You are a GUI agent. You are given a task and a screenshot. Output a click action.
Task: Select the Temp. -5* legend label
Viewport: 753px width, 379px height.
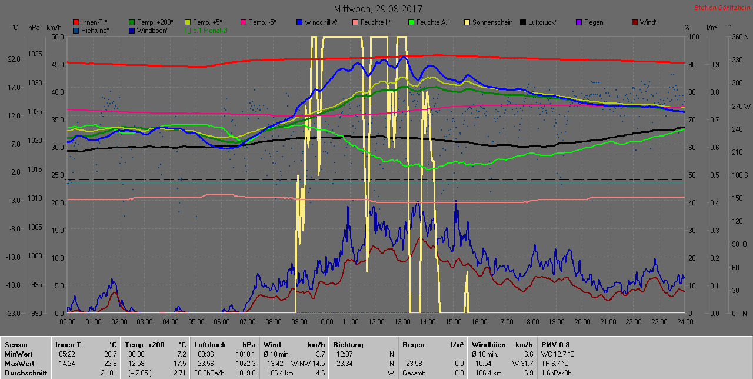point(262,22)
